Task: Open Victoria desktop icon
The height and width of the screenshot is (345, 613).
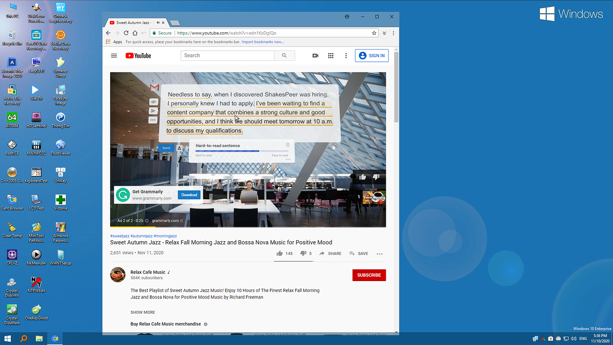Action: click(x=61, y=202)
